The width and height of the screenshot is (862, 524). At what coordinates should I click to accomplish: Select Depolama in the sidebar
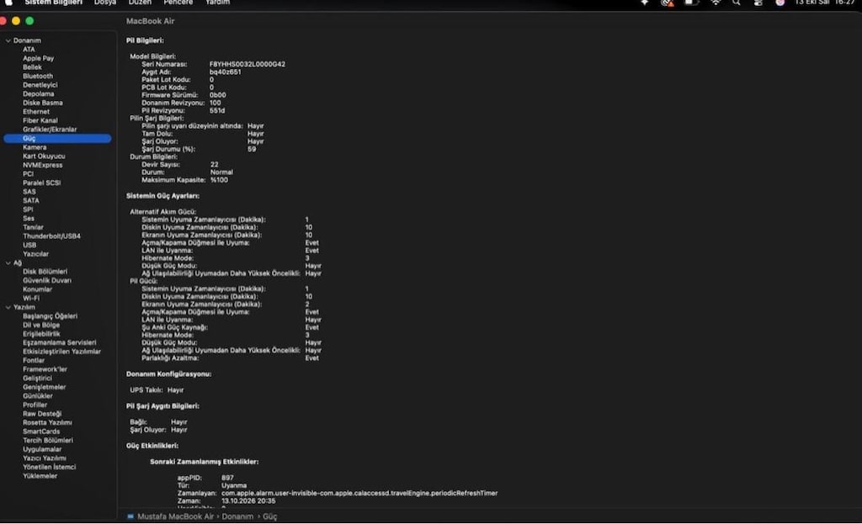(38, 94)
